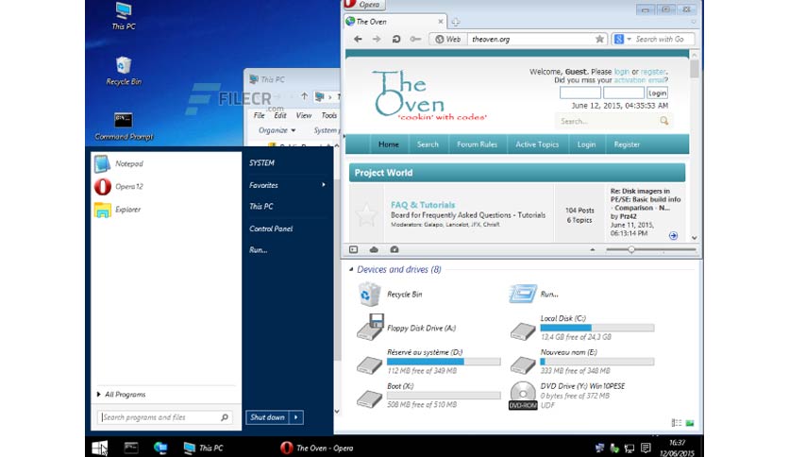789x457 pixels.
Task: Click the Shut down button
Action: tap(268, 417)
